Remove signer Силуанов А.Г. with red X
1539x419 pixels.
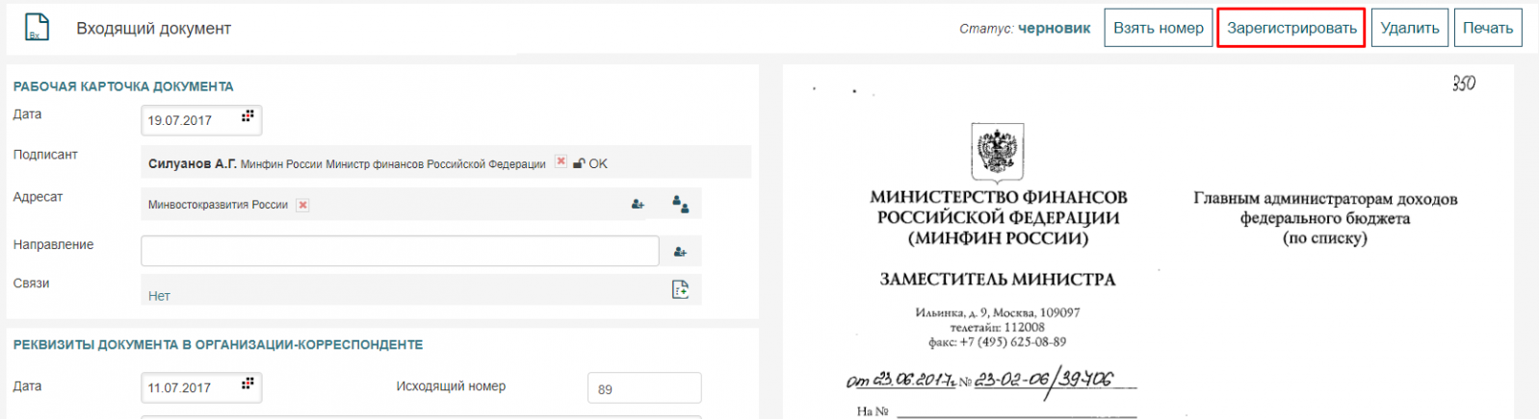[561, 162]
